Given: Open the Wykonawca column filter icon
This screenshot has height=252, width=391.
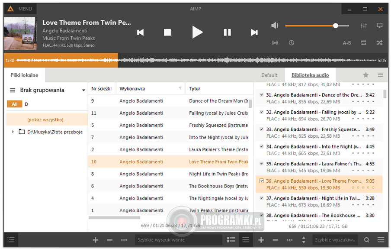Looking at the screenshot, I should pyautogui.click(x=180, y=88).
